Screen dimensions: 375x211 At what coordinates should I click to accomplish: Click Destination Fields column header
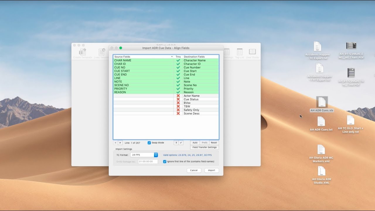[x=200, y=57]
